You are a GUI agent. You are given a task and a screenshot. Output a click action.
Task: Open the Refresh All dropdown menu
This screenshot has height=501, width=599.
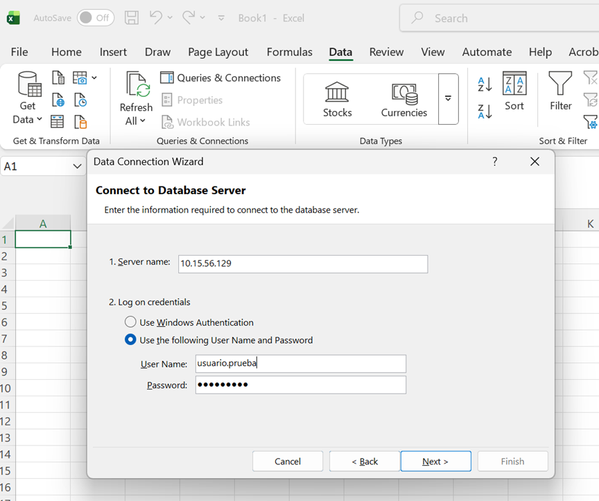pos(136,121)
